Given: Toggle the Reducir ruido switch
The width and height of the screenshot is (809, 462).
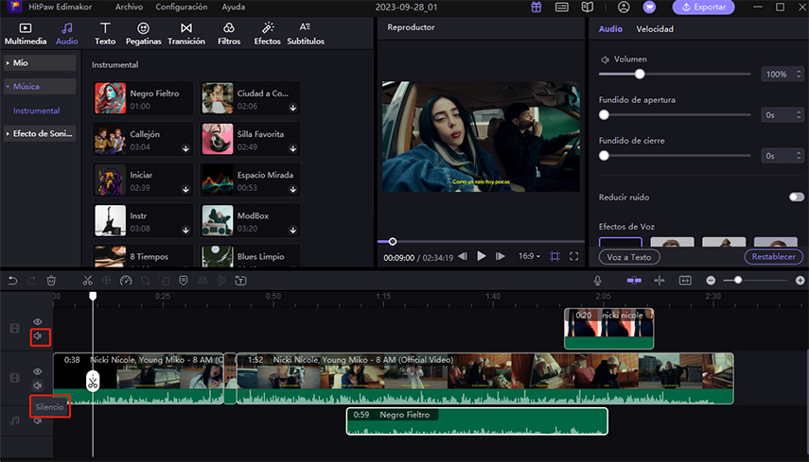Looking at the screenshot, I should click(x=796, y=197).
